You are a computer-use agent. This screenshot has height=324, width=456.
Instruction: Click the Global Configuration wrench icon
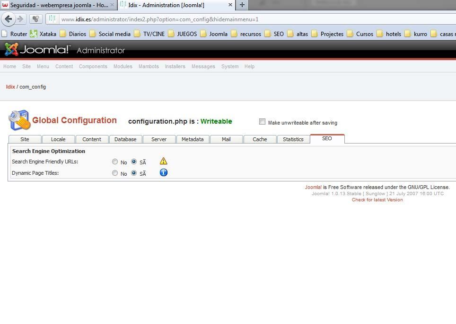pos(19,120)
